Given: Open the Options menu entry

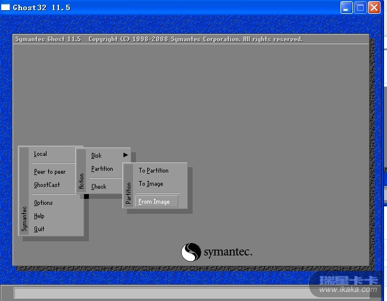Looking at the screenshot, I should 44,203.
